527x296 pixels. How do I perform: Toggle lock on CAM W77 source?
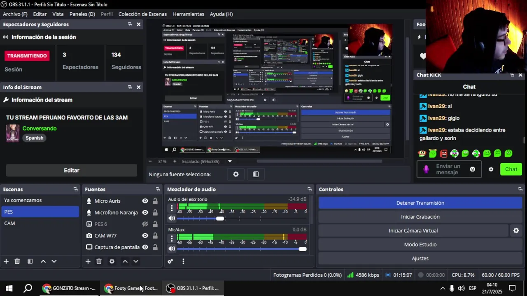pyautogui.click(x=155, y=236)
